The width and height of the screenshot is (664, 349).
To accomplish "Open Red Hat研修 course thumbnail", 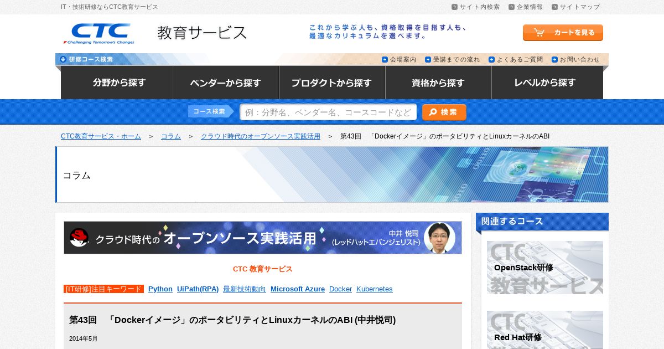I will [545, 330].
